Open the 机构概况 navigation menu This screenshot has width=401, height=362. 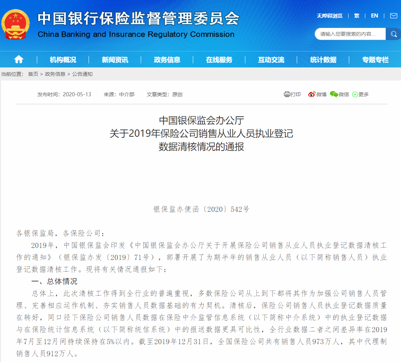(63, 60)
